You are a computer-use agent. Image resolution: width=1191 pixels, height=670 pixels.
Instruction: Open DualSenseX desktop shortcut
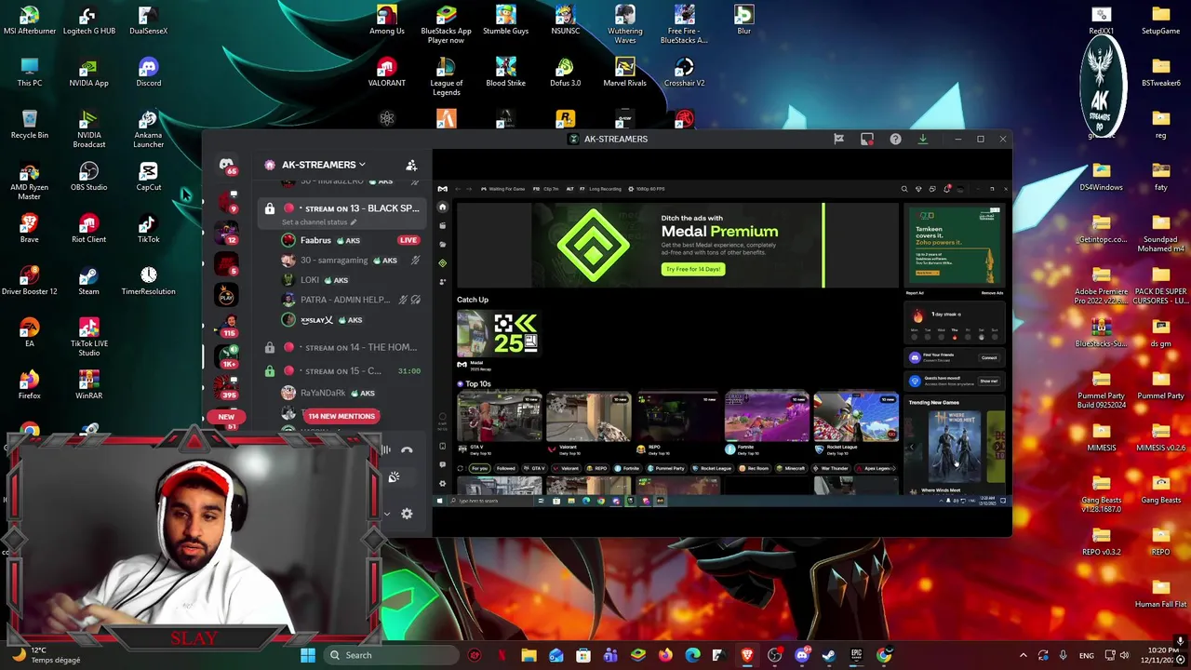pos(148,20)
